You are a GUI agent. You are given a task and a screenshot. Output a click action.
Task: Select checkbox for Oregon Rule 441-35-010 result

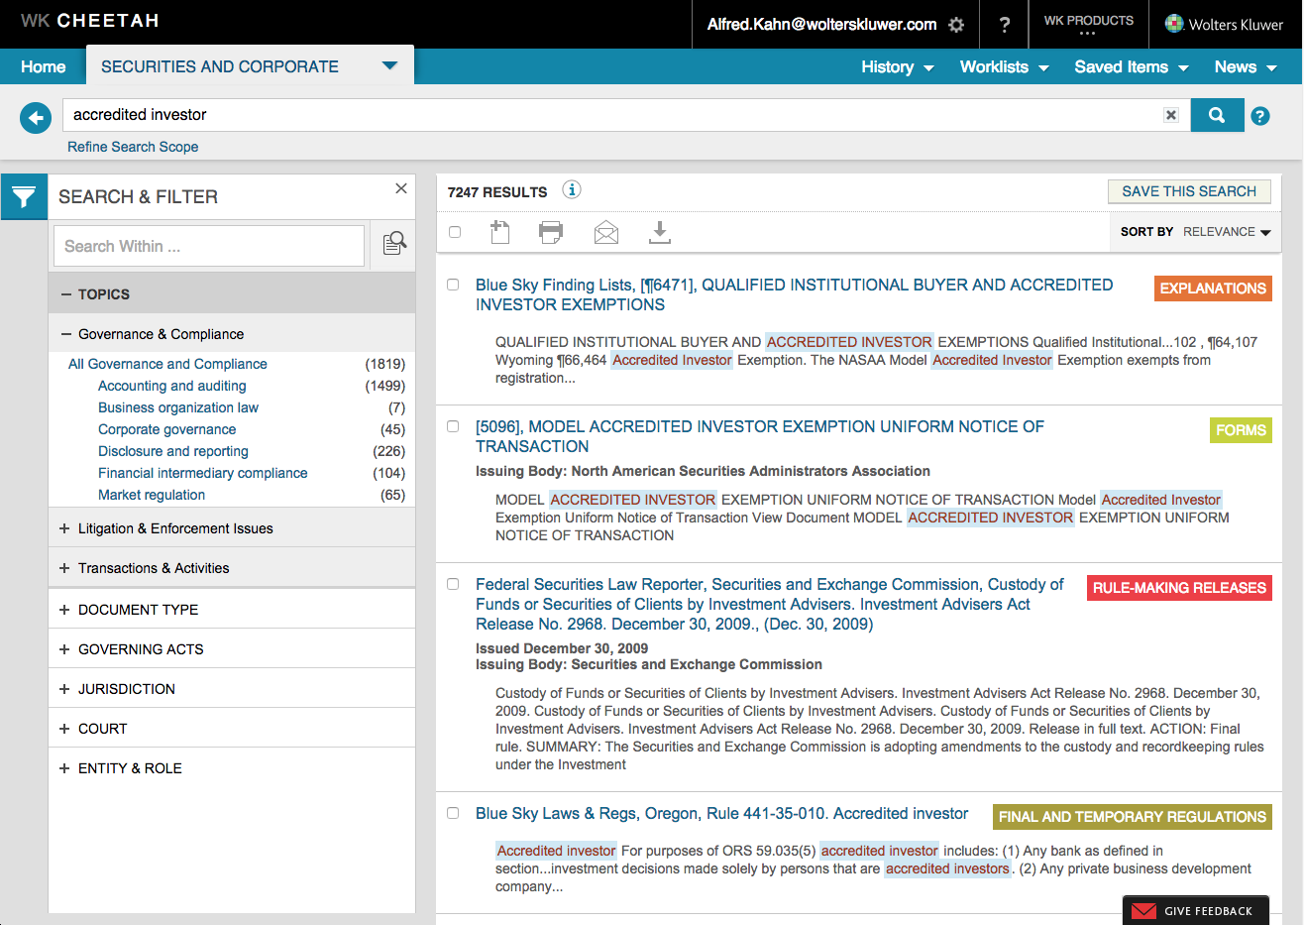(453, 813)
